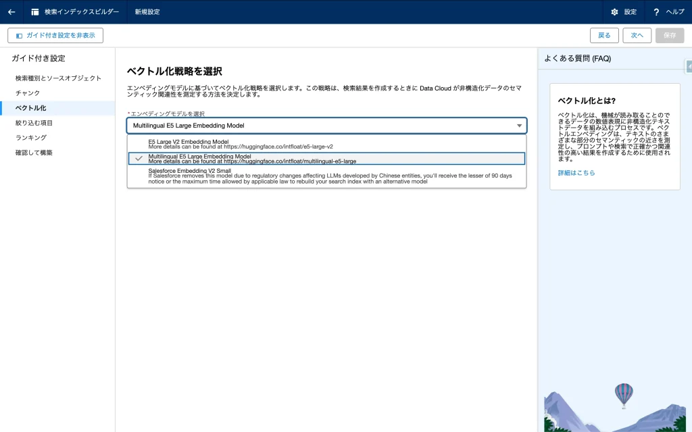The image size is (692, 432).
Task: Open the チャンク step in sidebar
Action: point(28,93)
